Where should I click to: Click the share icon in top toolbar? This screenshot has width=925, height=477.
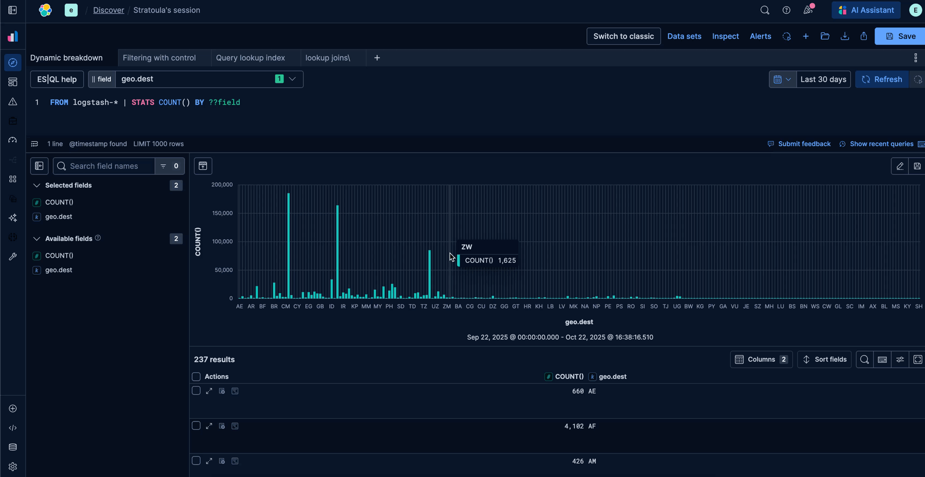tap(863, 36)
